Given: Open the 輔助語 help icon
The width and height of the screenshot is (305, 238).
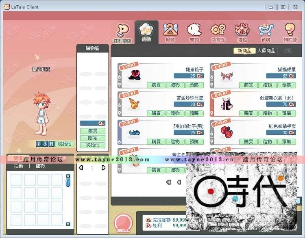Looking at the screenshot, I should coord(290,32).
